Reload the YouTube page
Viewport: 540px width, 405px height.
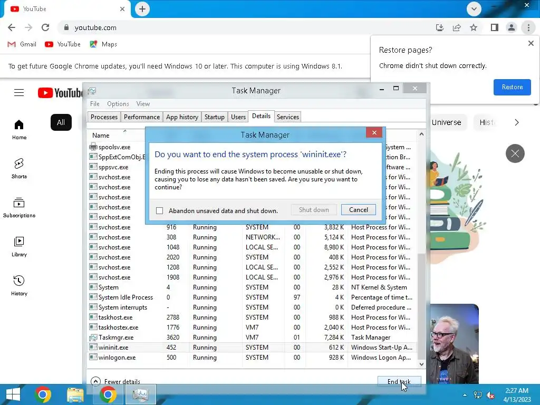45,27
